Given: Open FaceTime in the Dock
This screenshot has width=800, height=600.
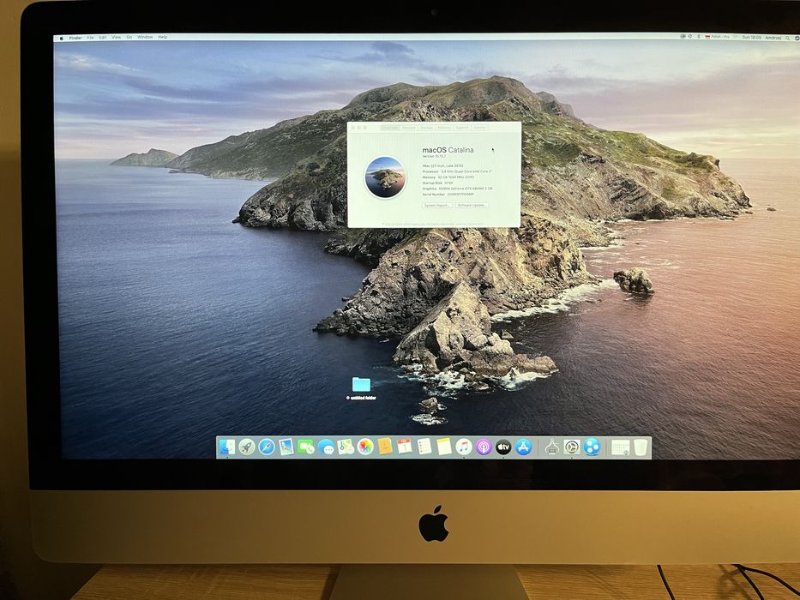Looking at the screenshot, I should pos(306,447).
